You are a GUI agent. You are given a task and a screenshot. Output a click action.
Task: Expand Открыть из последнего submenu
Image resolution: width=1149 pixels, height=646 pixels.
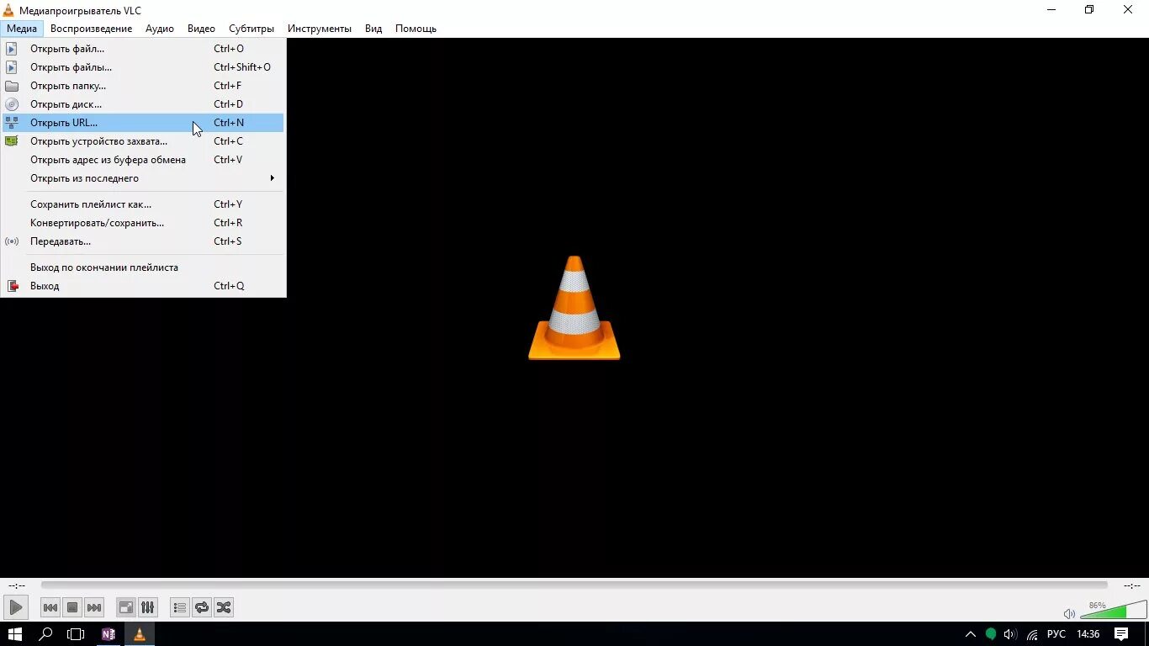(x=143, y=178)
